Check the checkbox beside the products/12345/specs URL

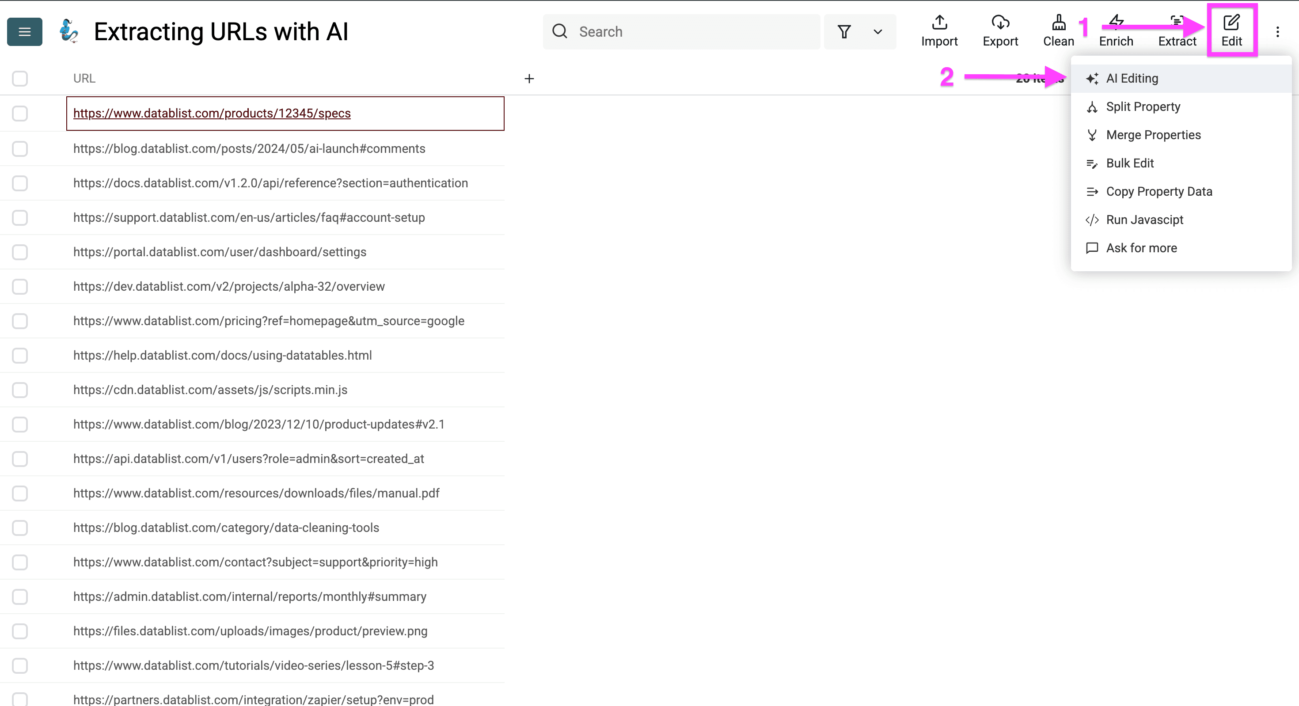coord(20,114)
